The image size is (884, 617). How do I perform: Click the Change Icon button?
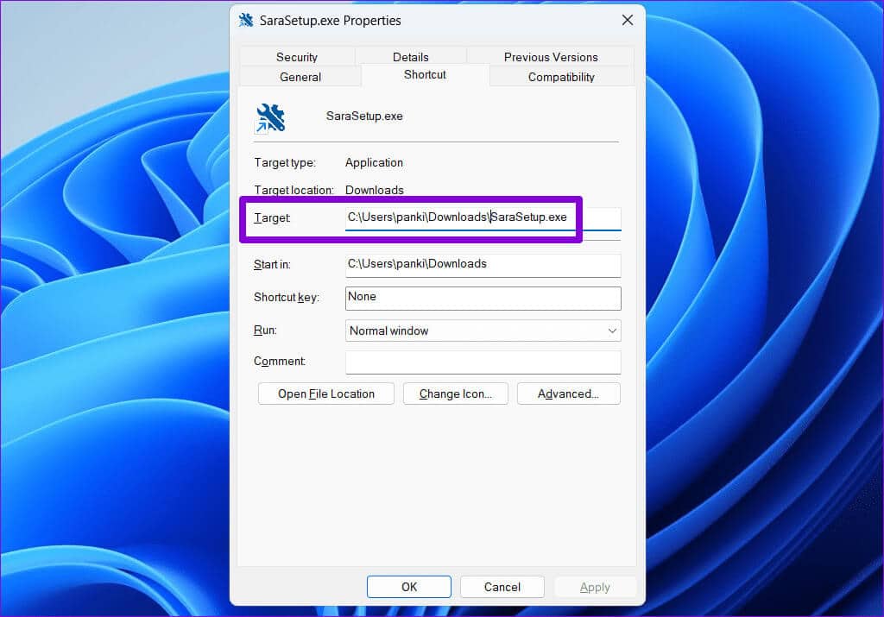(x=456, y=393)
